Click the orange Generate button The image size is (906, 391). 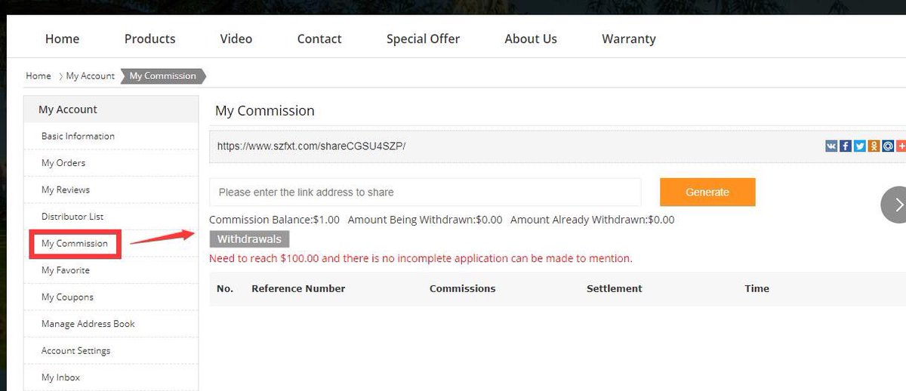[707, 192]
